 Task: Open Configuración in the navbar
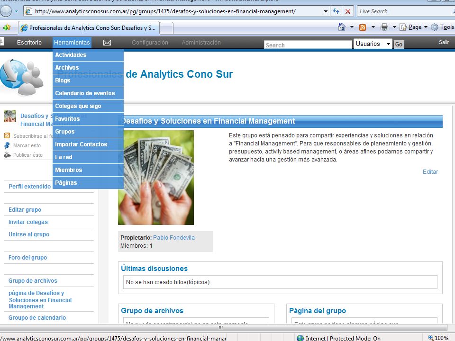[150, 43]
